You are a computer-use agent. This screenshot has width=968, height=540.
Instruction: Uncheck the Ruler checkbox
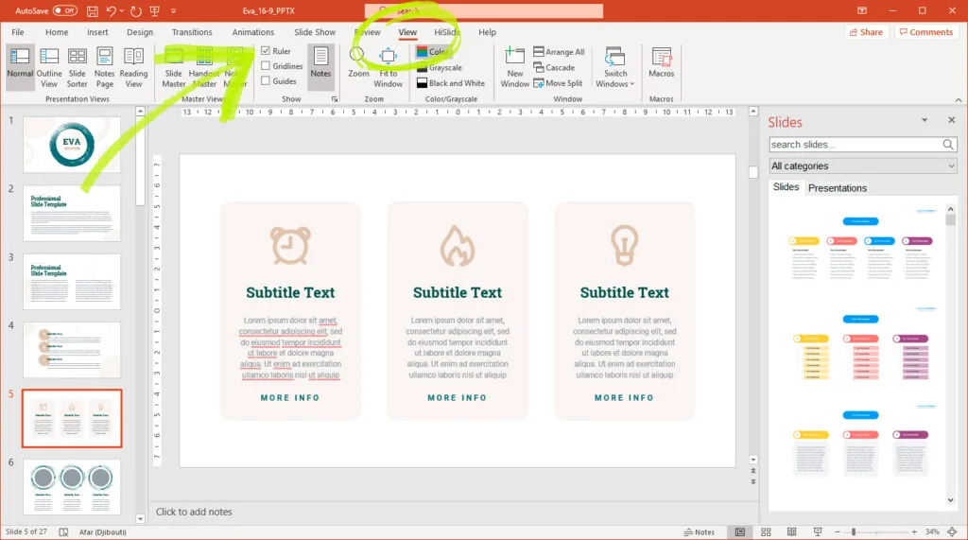tap(266, 51)
